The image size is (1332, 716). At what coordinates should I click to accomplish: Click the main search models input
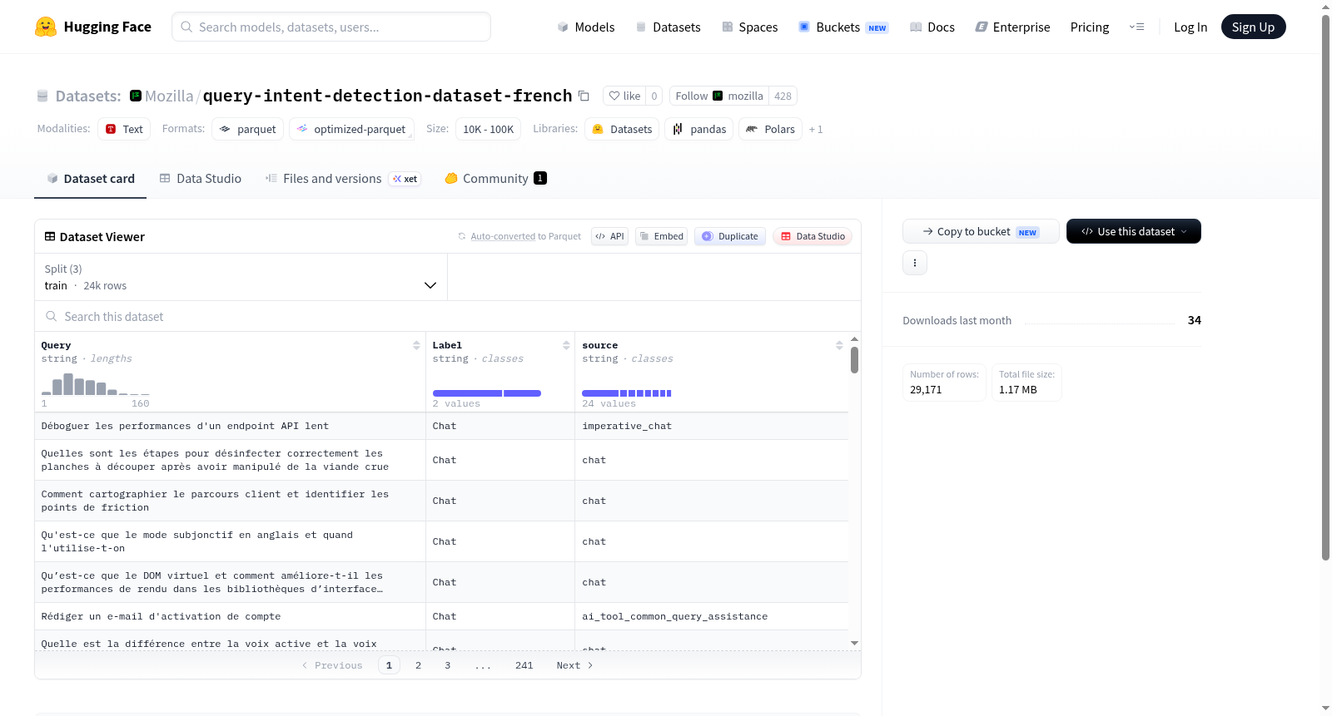point(331,27)
